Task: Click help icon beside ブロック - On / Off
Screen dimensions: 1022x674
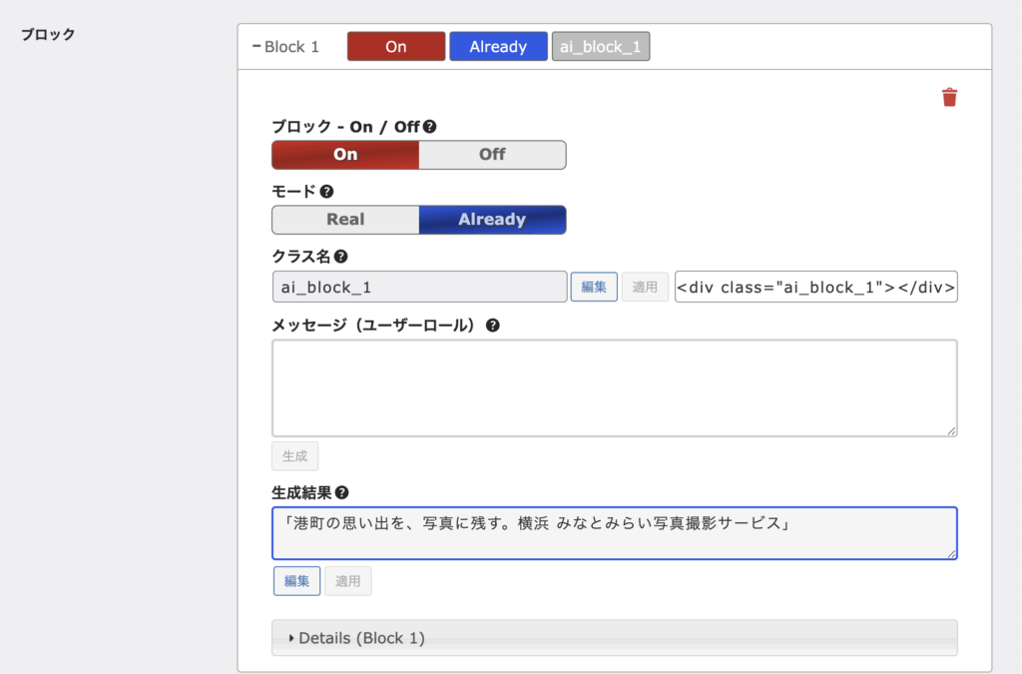Action: 430,127
